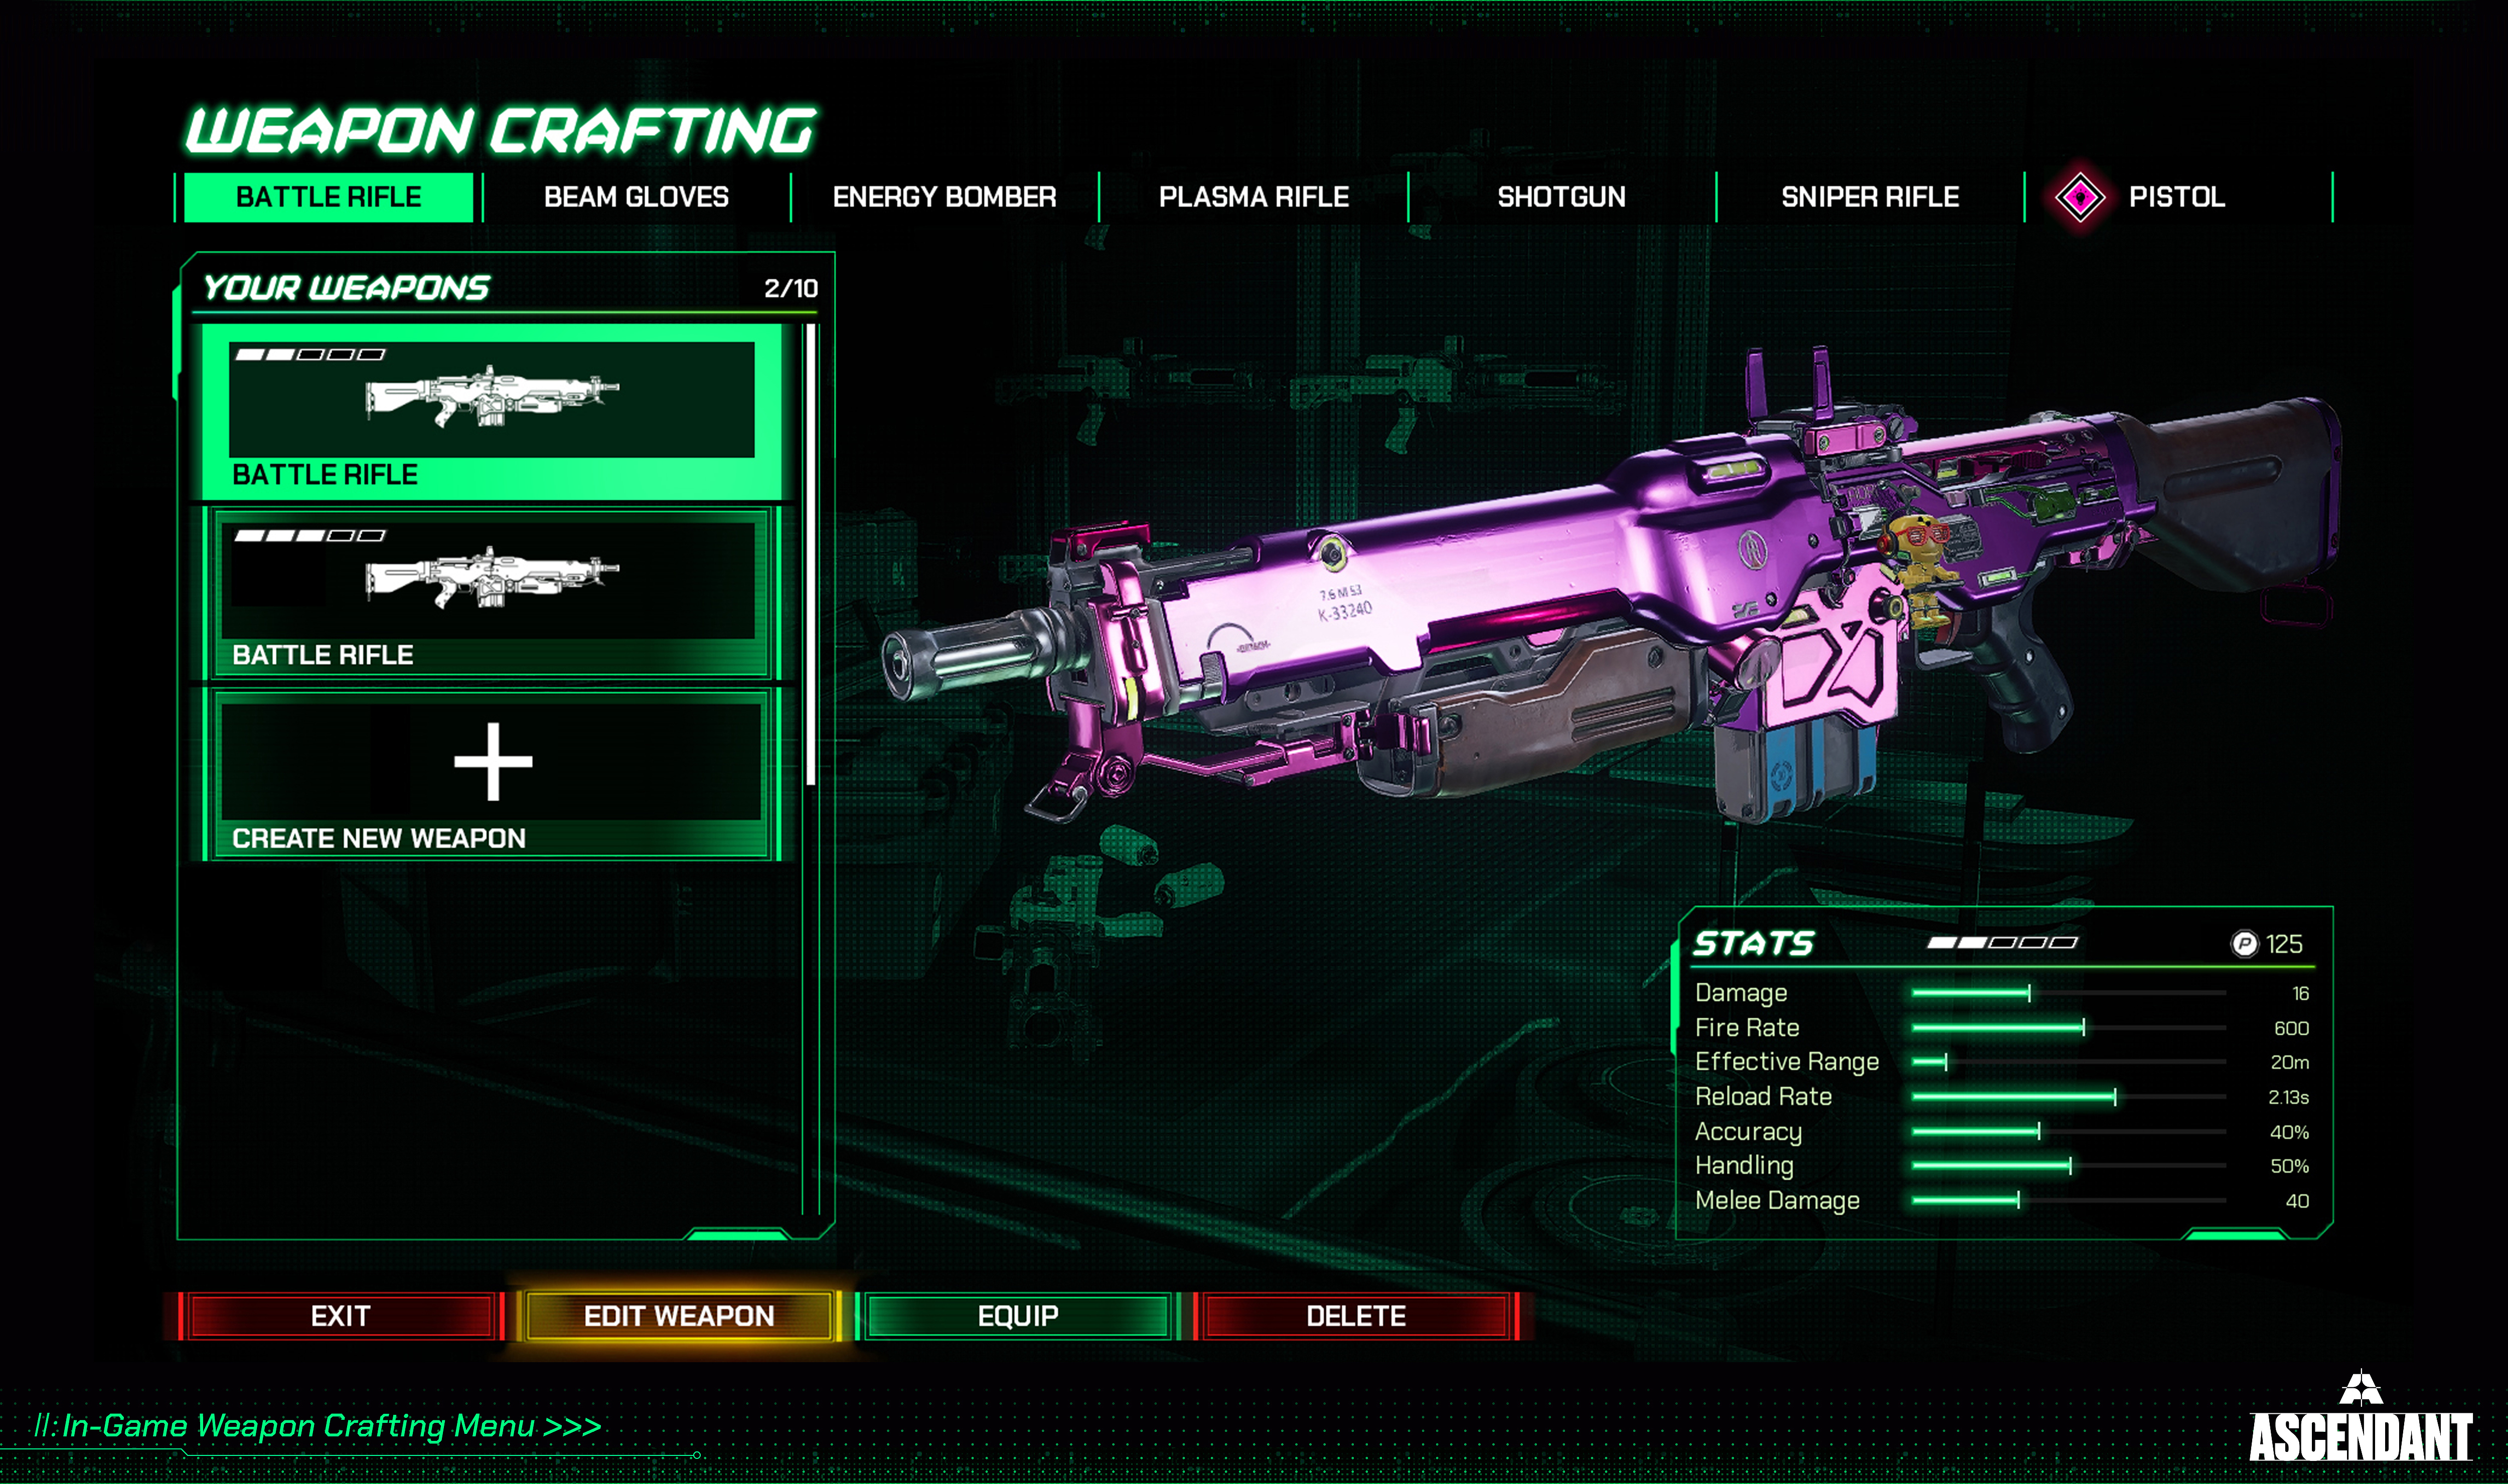This screenshot has width=2508, height=1484.
Task: Go to the Shotgun tab
Action: coord(1561,197)
